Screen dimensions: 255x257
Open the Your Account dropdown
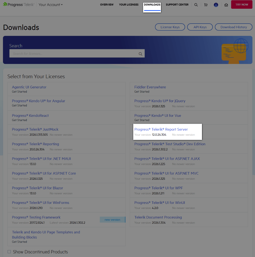(x=50, y=5)
